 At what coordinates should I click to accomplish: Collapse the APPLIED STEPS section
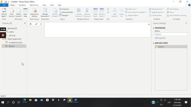coord(153,43)
